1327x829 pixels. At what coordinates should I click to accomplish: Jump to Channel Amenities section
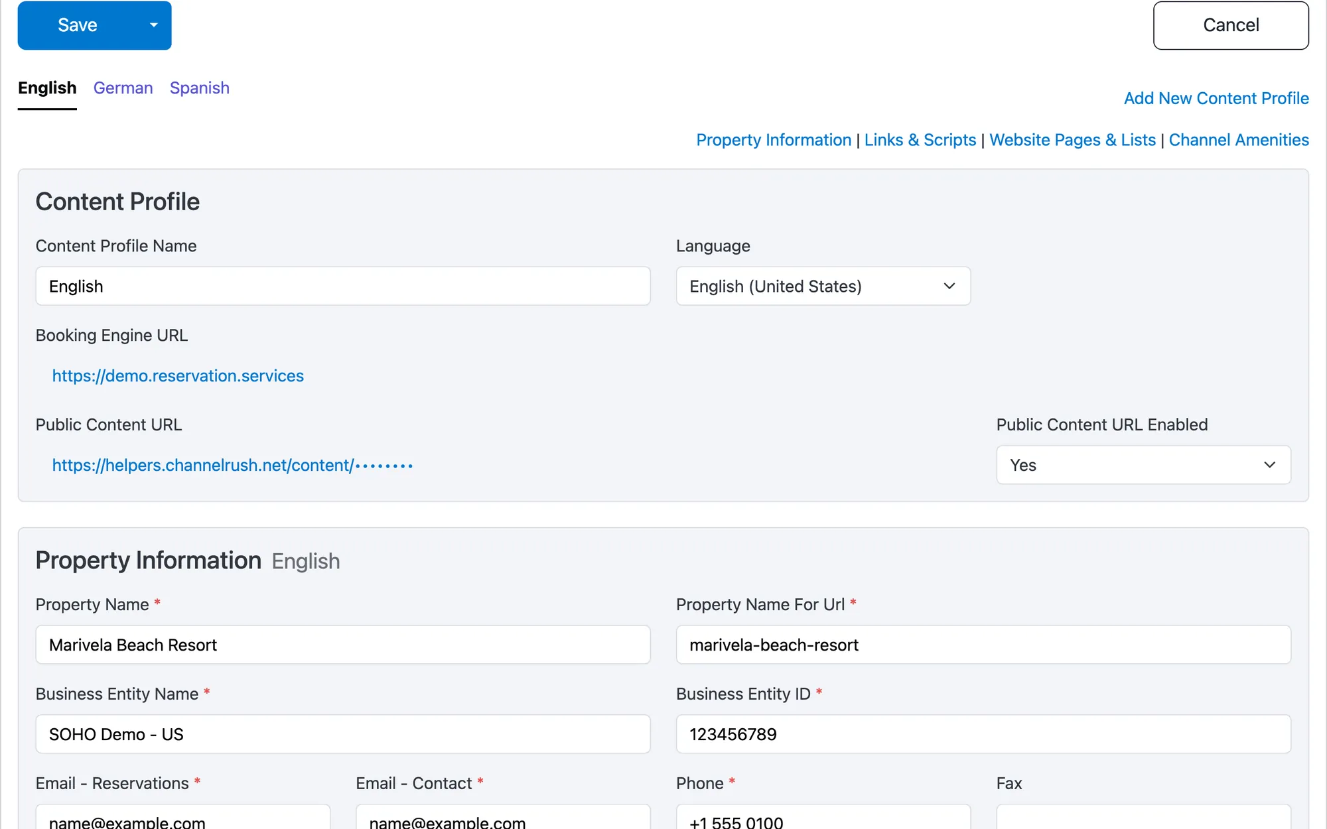(x=1239, y=140)
